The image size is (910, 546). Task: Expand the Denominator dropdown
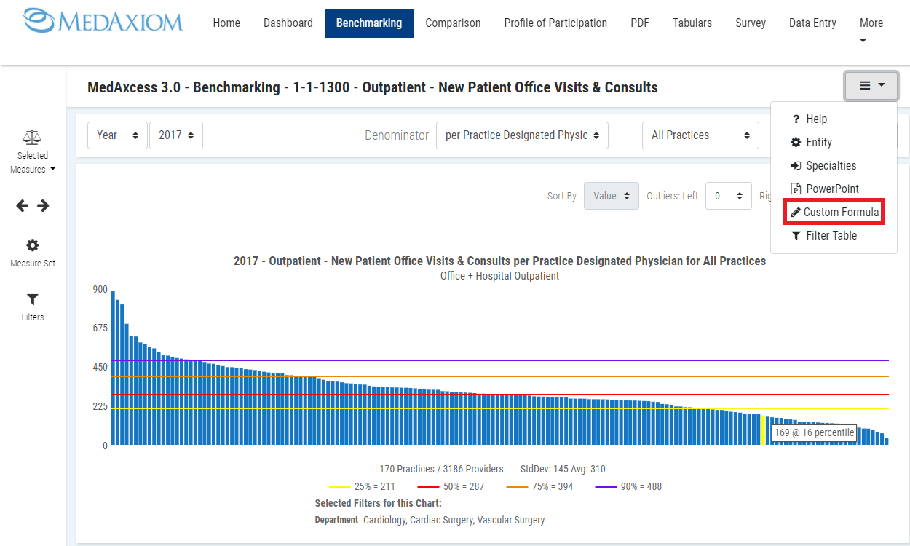click(522, 135)
